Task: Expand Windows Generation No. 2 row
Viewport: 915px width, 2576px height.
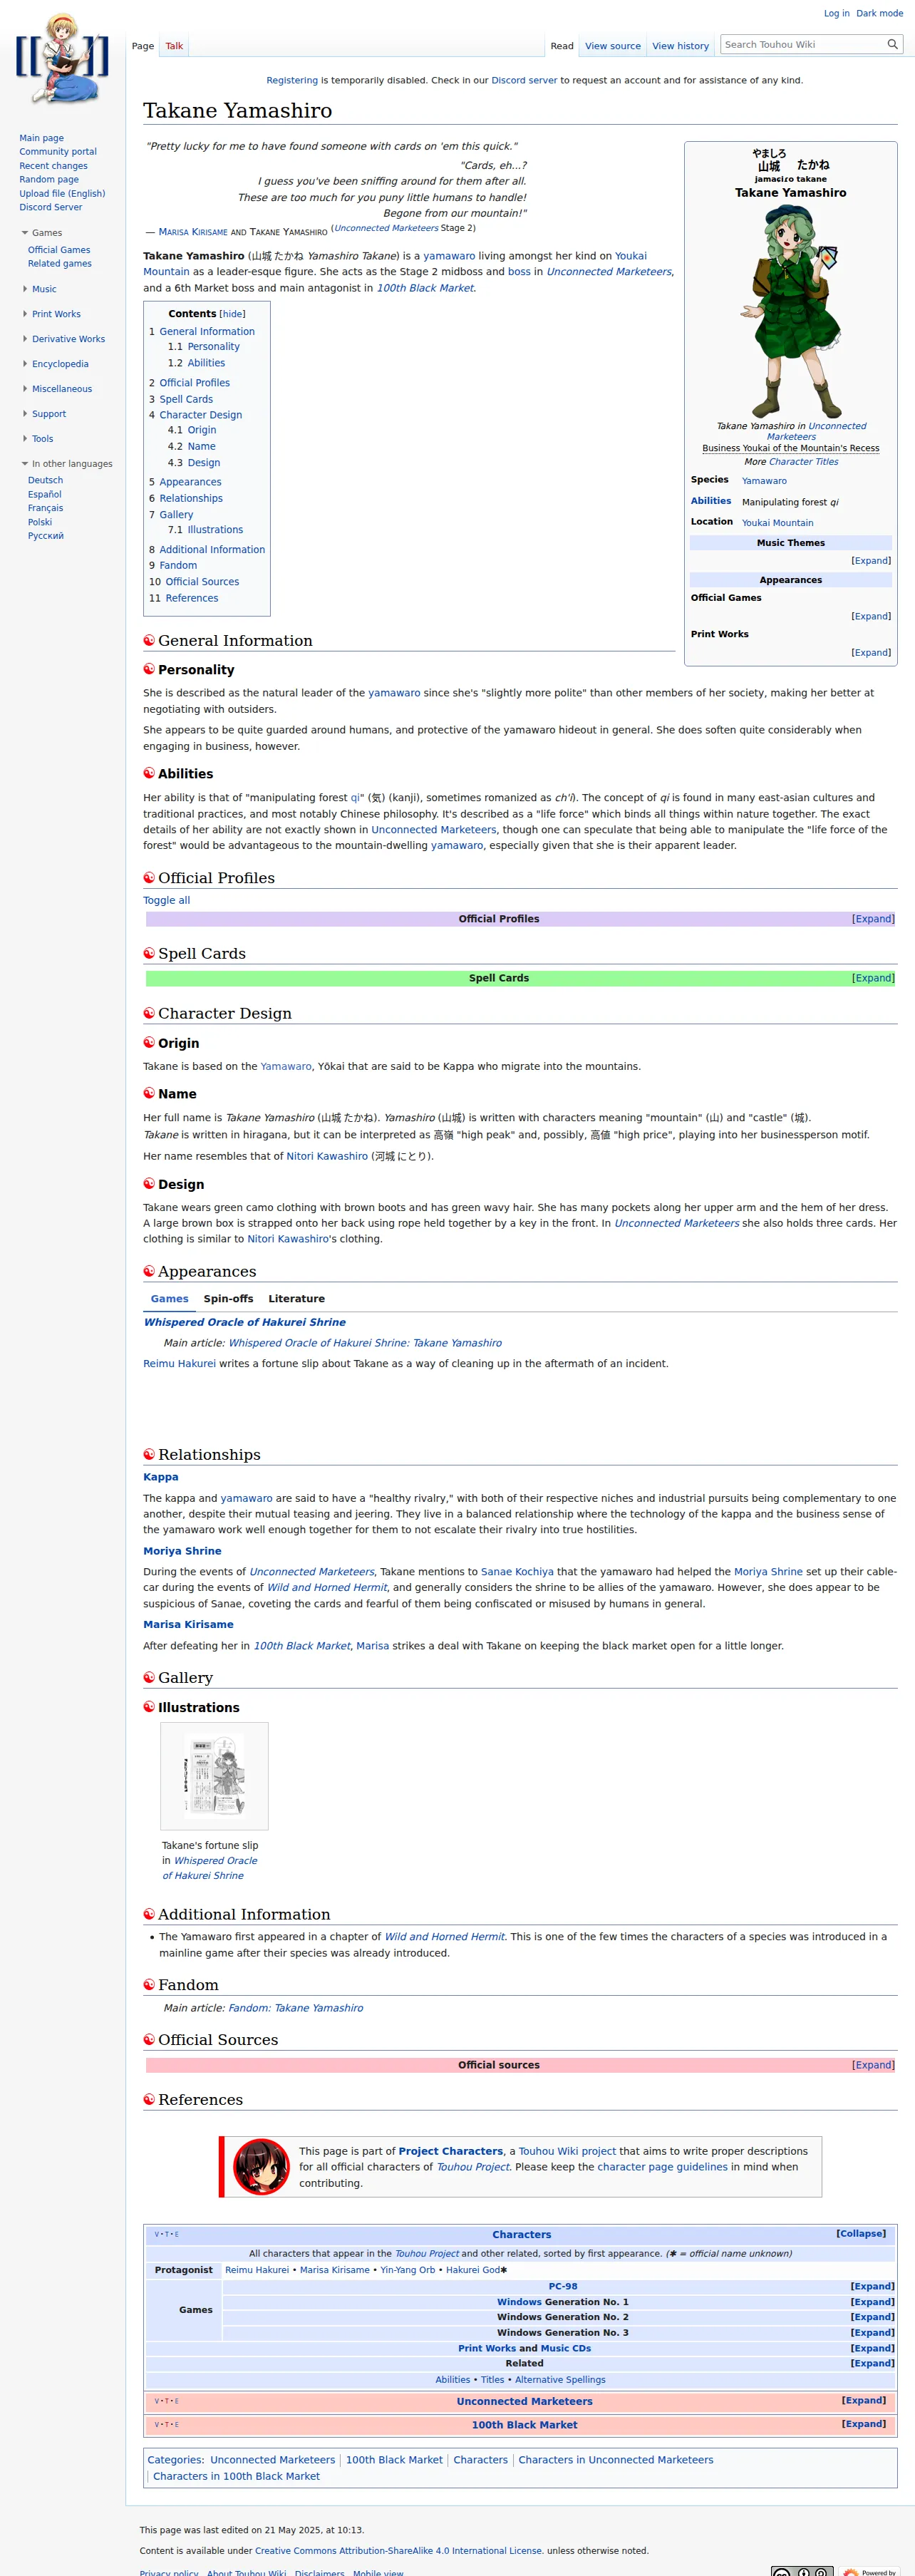Action: (x=872, y=2317)
